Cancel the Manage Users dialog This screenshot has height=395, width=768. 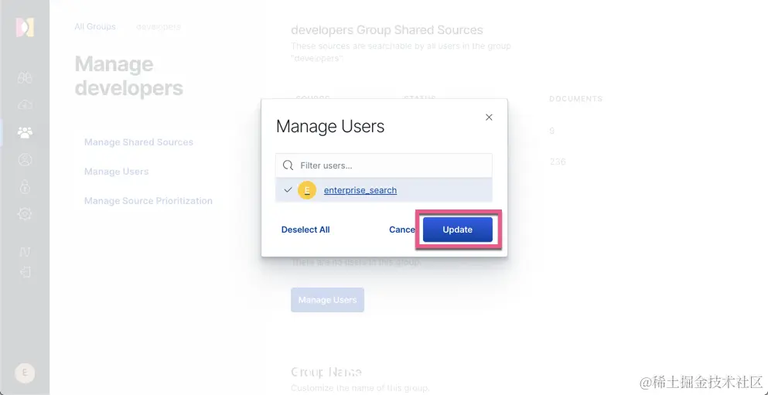pos(402,230)
